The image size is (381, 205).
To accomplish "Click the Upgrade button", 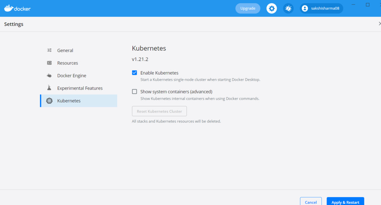I will tap(248, 8).
